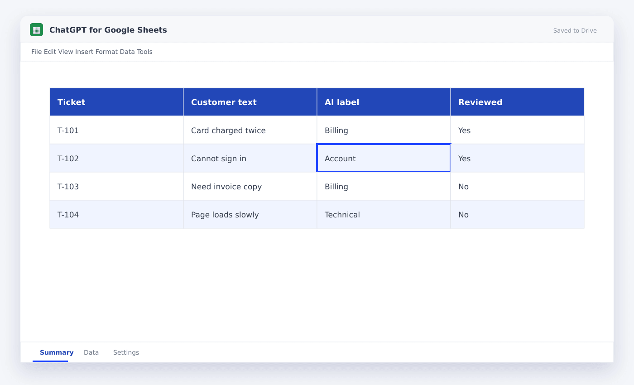
Task: Switch to the Summary sheet tab
Action: click(x=57, y=352)
